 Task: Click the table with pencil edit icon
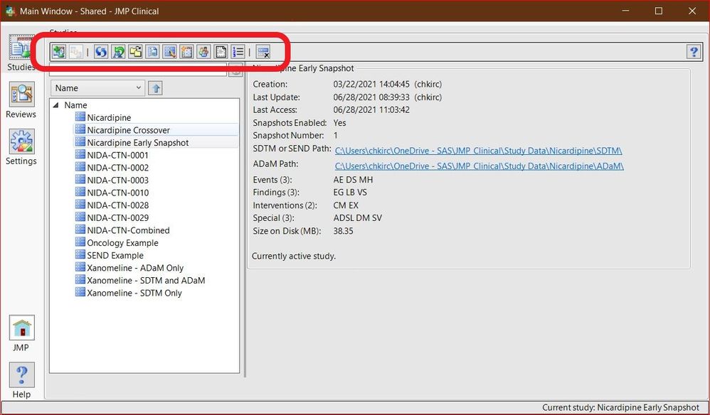tap(170, 52)
